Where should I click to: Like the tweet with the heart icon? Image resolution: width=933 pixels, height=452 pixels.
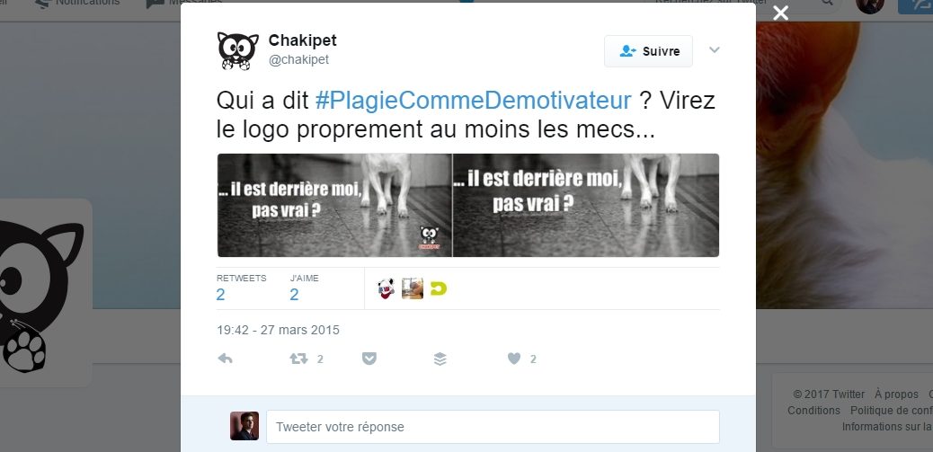(x=514, y=359)
